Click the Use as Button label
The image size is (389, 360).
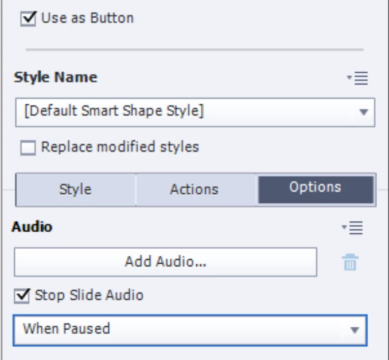click(87, 18)
